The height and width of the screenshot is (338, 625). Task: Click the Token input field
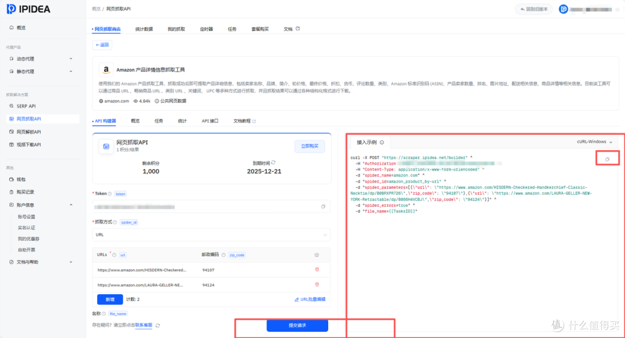[x=211, y=207]
